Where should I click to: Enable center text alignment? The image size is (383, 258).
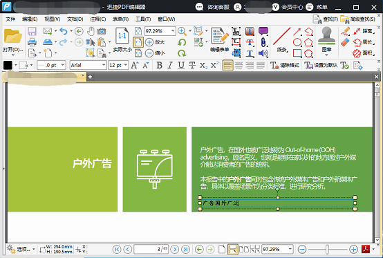(239, 66)
